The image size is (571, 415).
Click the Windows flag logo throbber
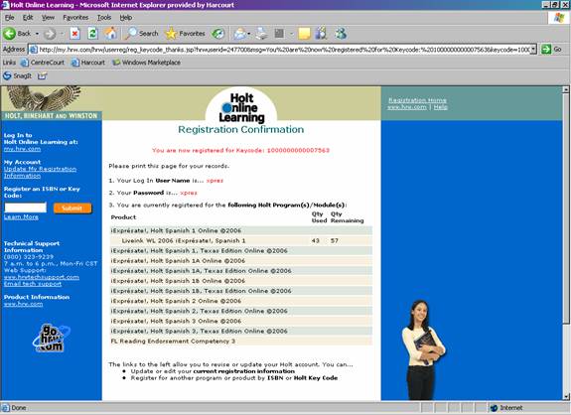(x=558, y=18)
